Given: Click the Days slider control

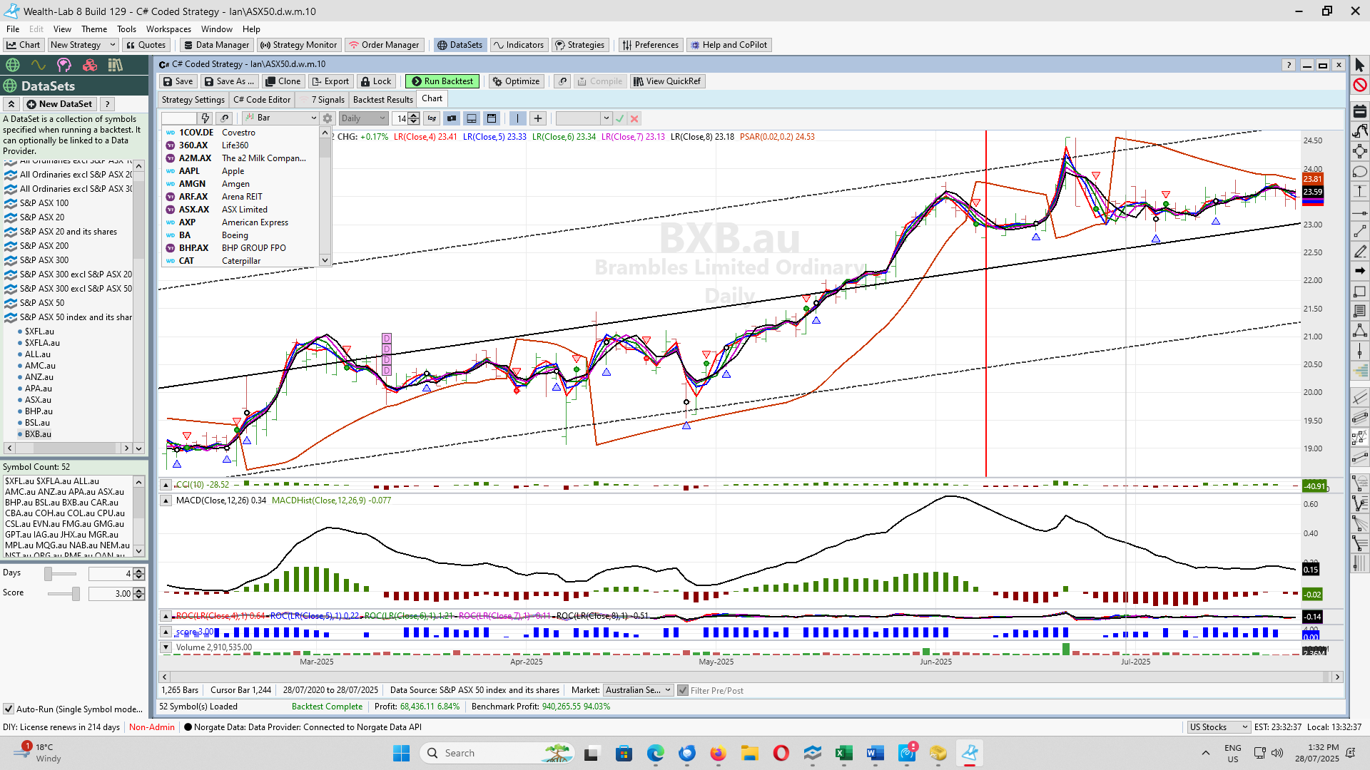Looking at the screenshot, I should pos(61,573).
